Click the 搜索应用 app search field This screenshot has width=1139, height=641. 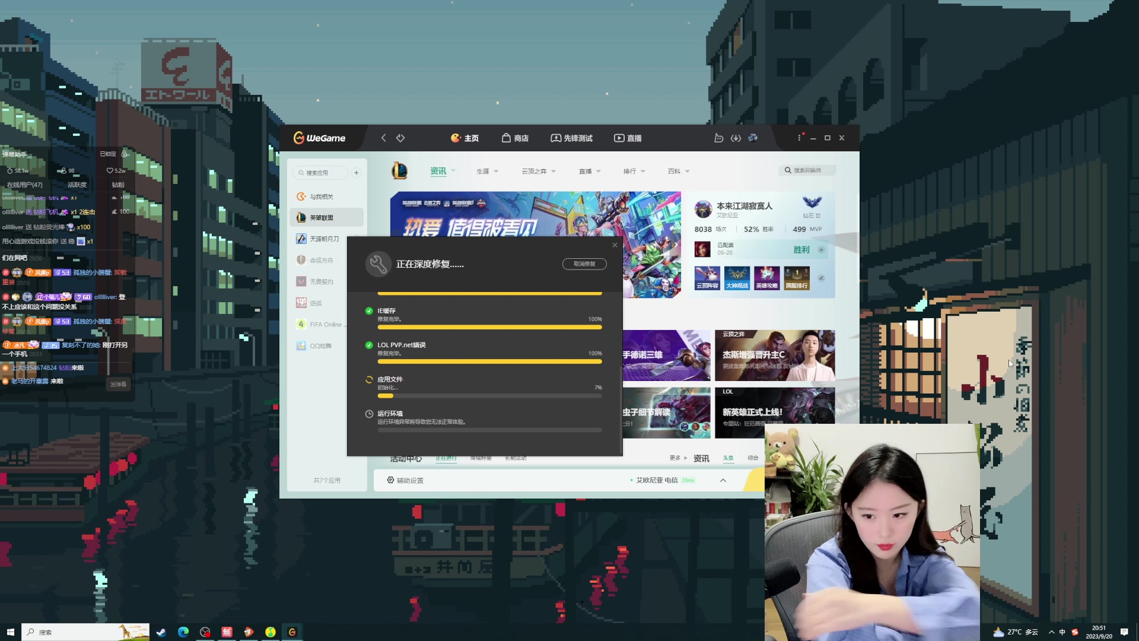tap(320, 173)
